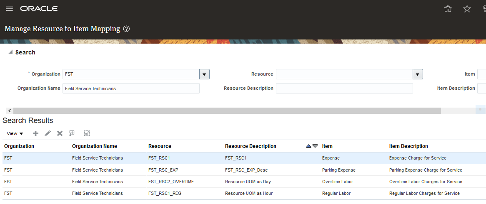Detach the search results table
The height and width of the screenshot is (204, 486).
[x=87, y=133]
